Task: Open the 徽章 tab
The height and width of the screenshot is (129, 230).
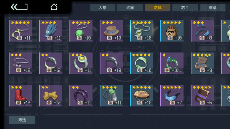Action: [213, 8]
